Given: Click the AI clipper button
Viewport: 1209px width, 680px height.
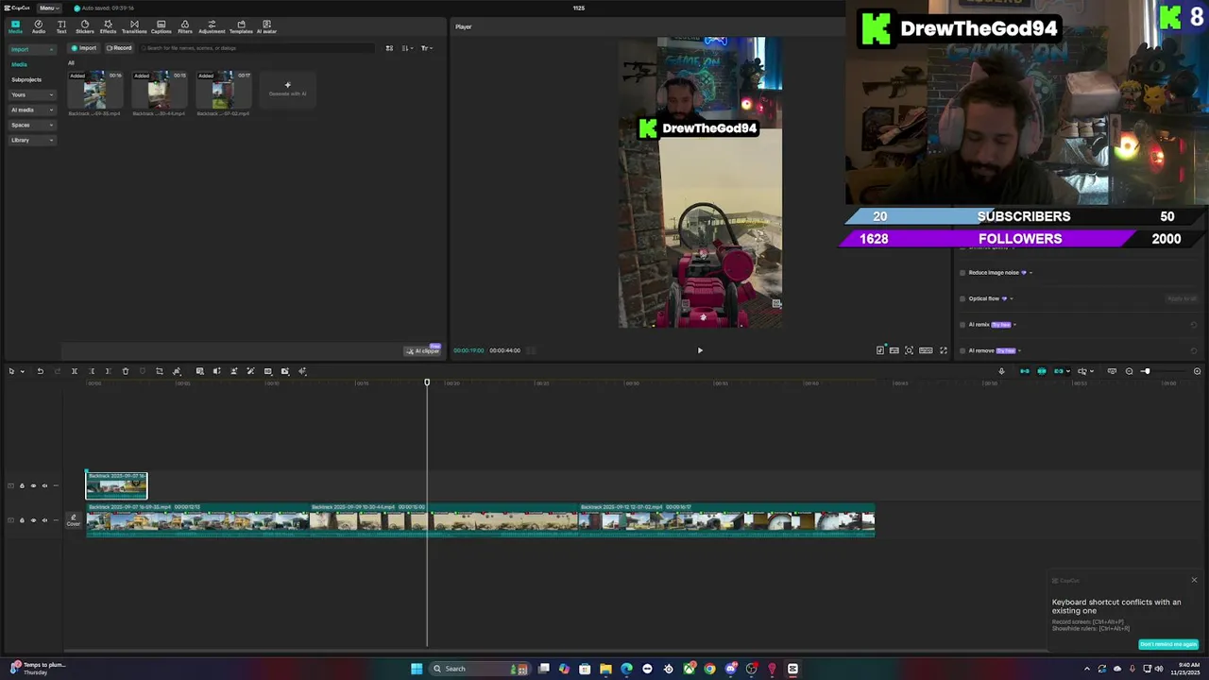Looking at the screenshot, I should 423,350.
